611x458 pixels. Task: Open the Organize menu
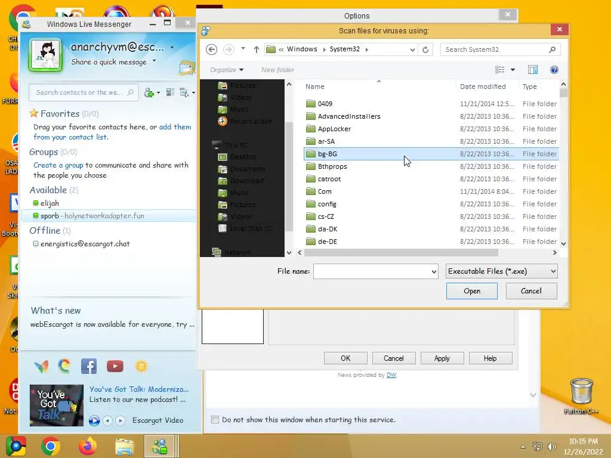pyautogui.click(x=227, y=70)
